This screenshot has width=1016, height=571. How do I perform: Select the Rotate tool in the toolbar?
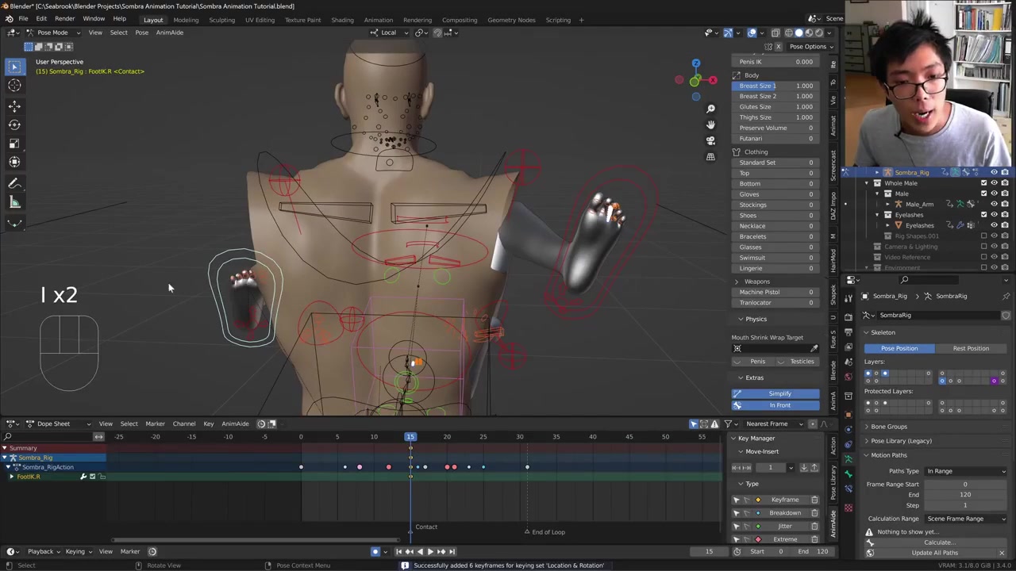coord(14,125)
